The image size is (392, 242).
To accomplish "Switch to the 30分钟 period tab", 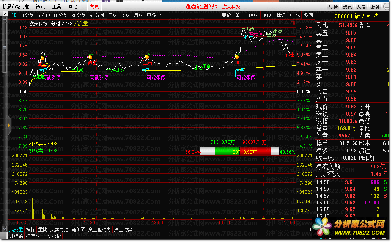I will [x=79, y=16].
